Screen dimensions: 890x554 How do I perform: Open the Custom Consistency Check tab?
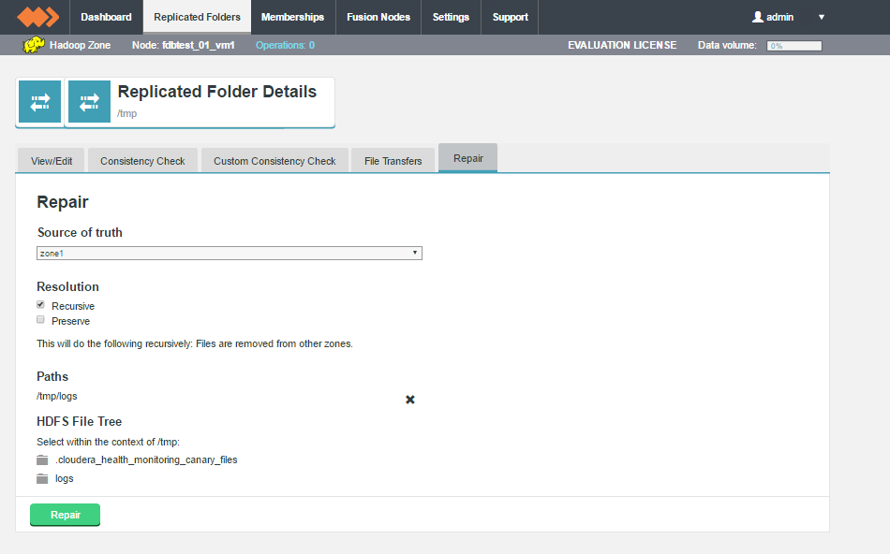(x=274, y=161)
